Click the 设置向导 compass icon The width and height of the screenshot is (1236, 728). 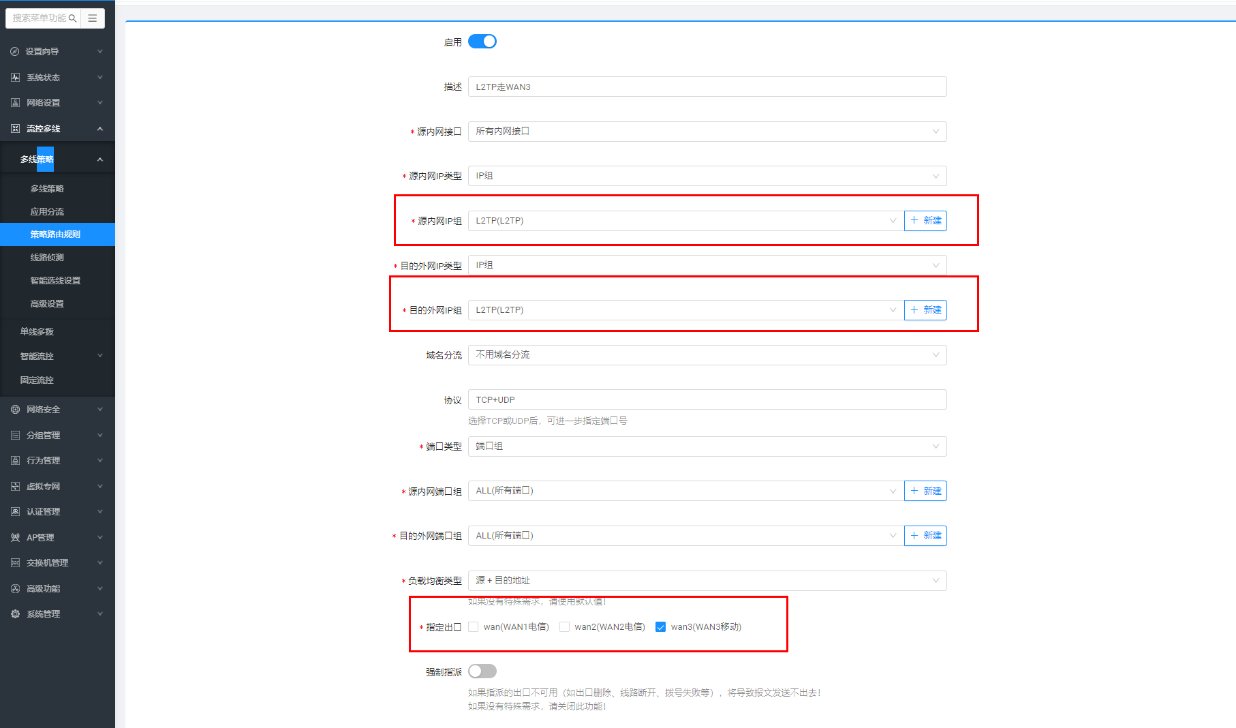(15, 52)
